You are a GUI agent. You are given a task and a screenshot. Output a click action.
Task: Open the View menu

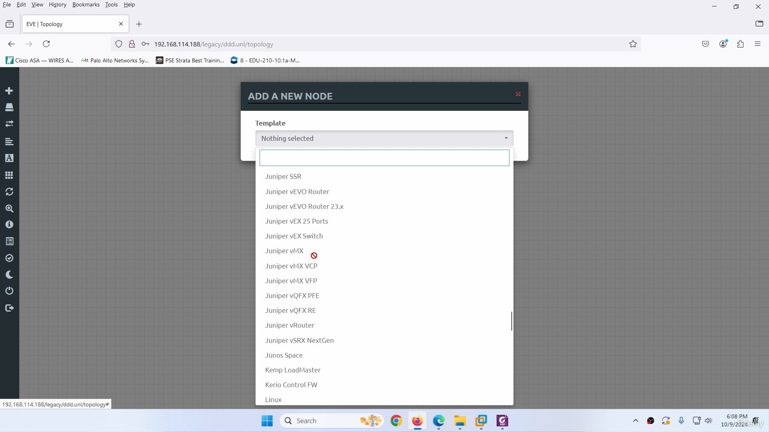37,4
